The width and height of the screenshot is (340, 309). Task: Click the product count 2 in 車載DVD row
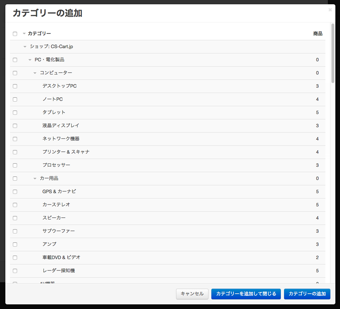pos(317,258)
